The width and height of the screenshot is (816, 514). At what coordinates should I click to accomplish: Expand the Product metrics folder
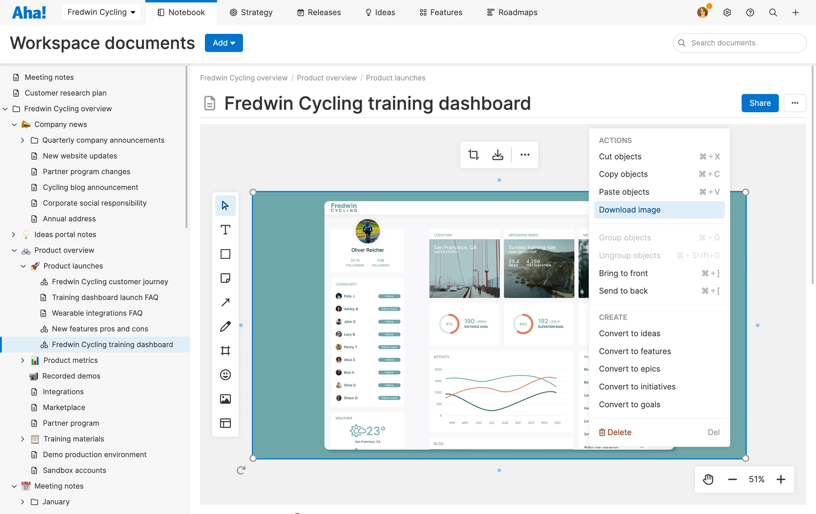[22, 360]
